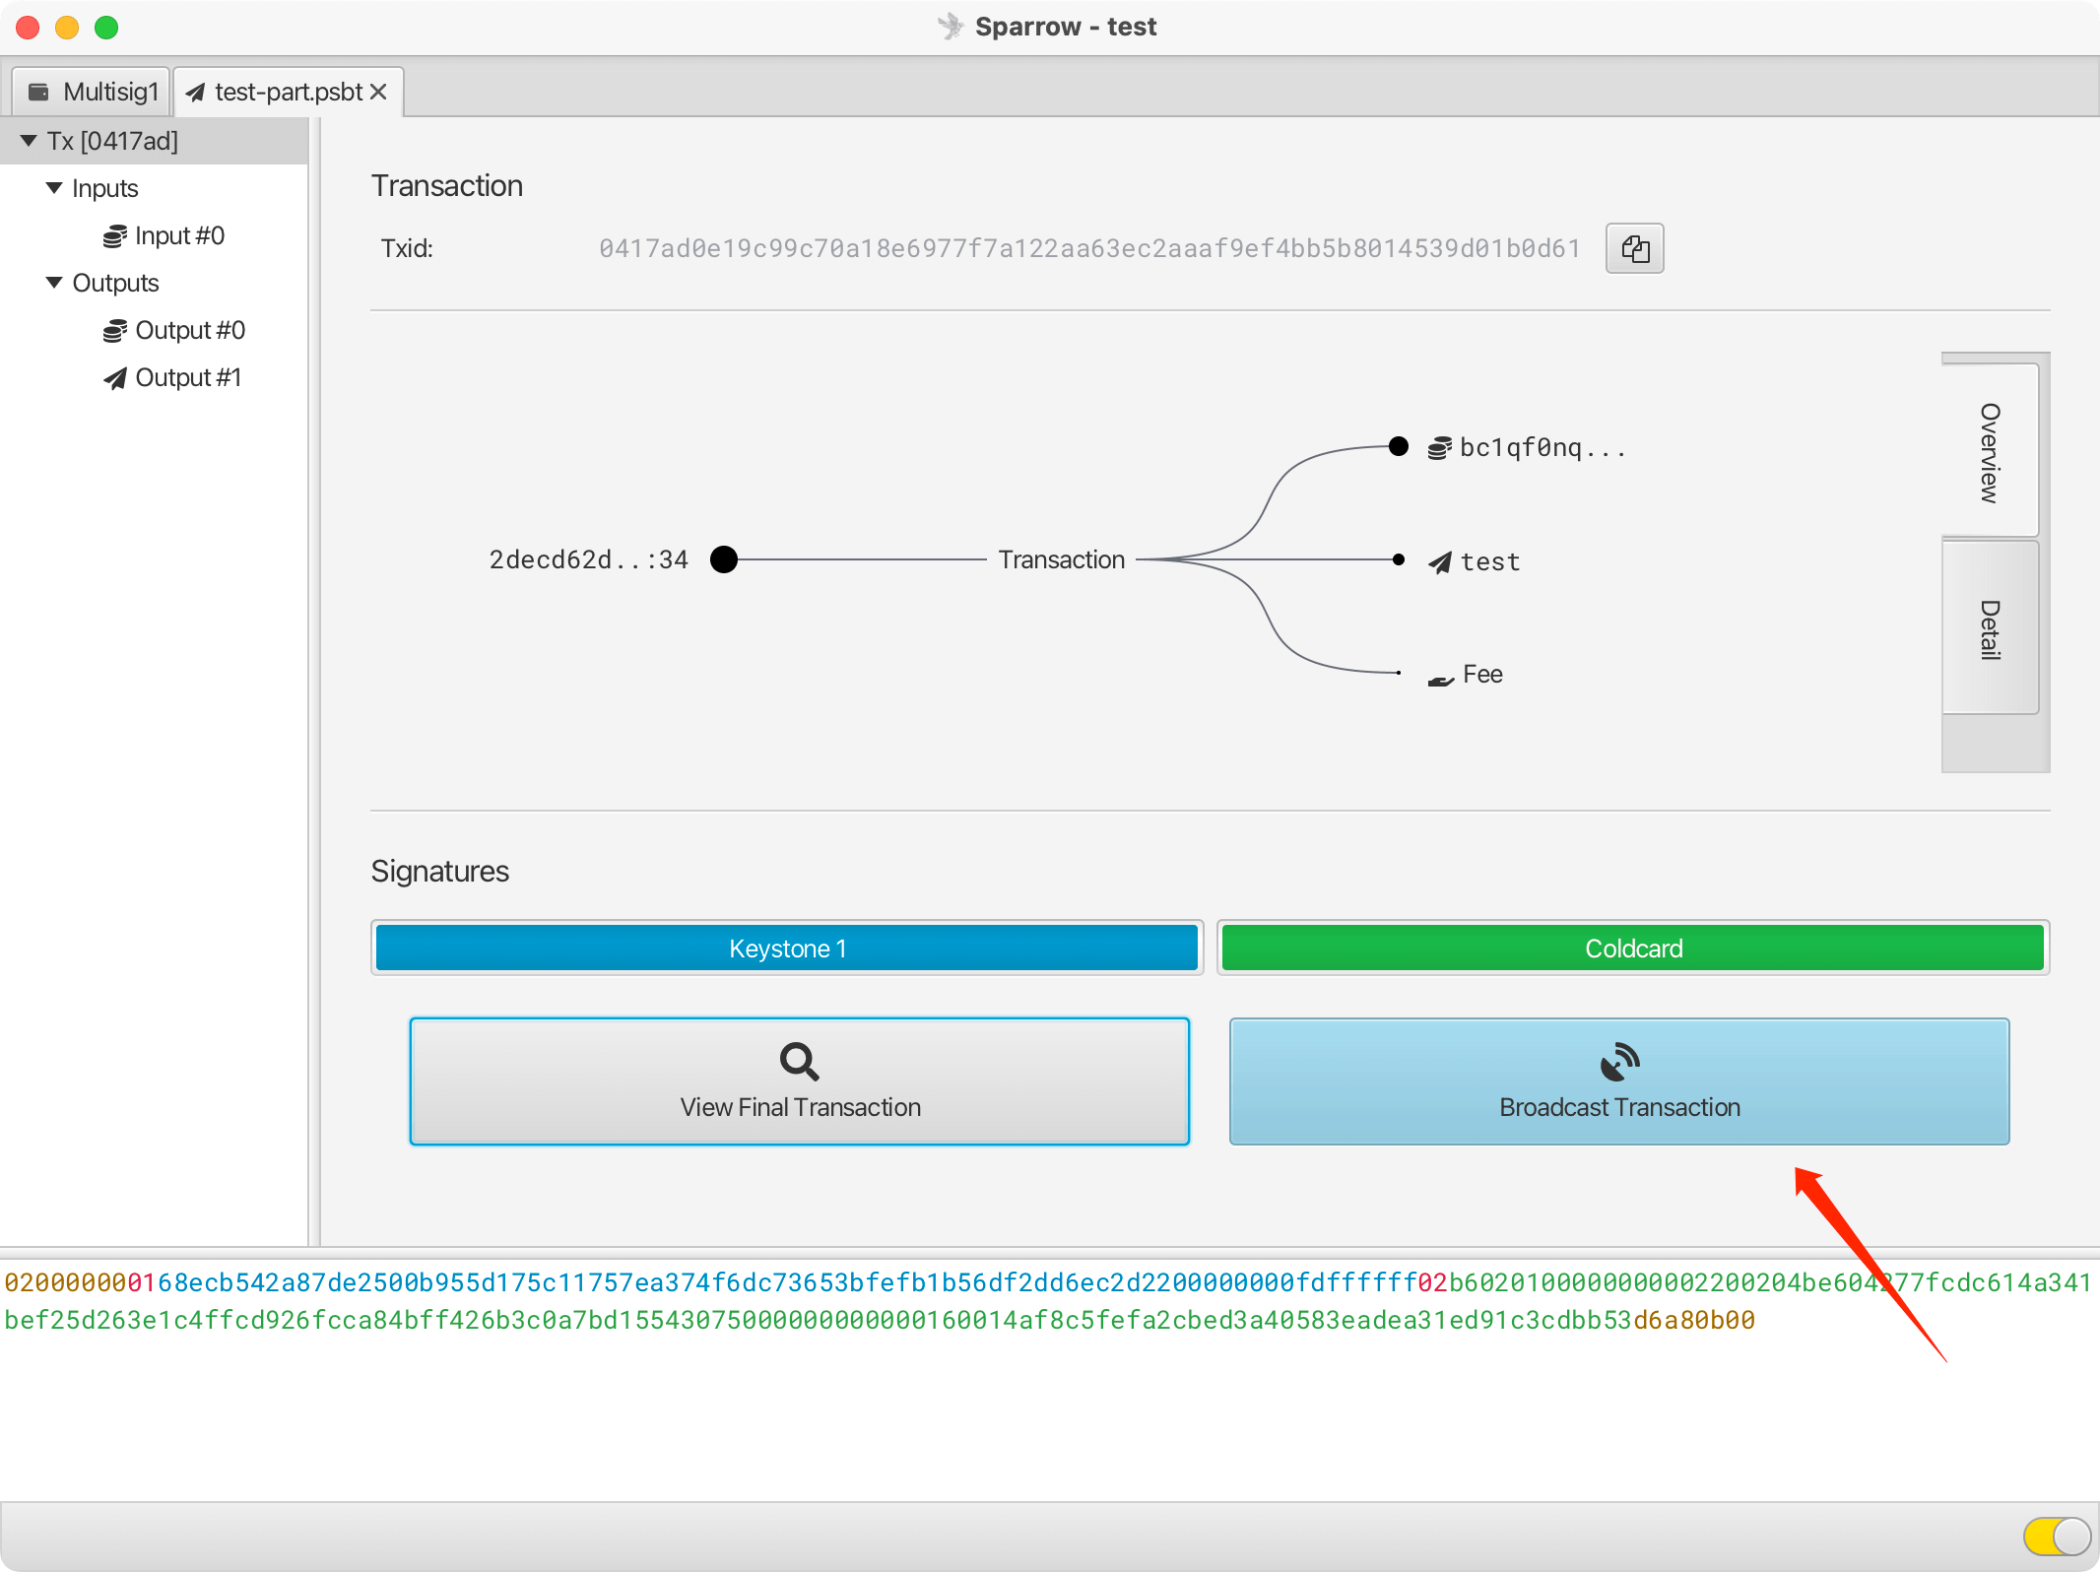Select the Overview side tab

[1990, 451]
